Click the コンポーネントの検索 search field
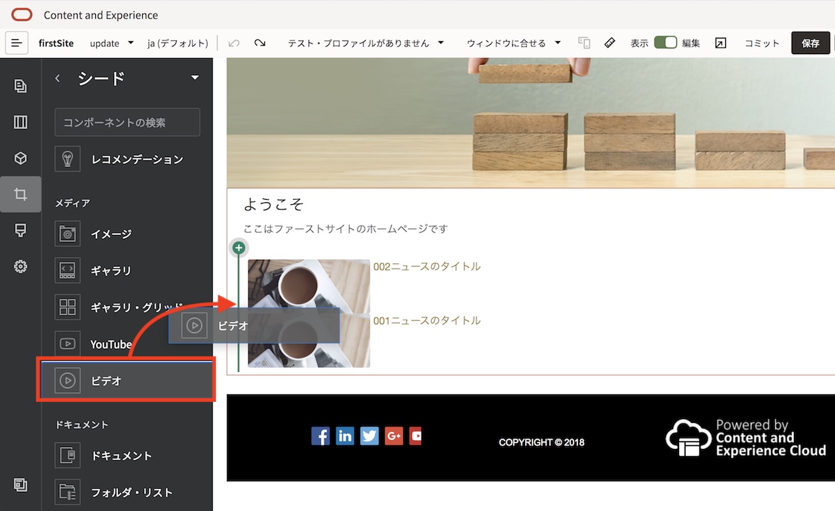The height and width of the screenshot is (511, 835). (x=127, y=122)
